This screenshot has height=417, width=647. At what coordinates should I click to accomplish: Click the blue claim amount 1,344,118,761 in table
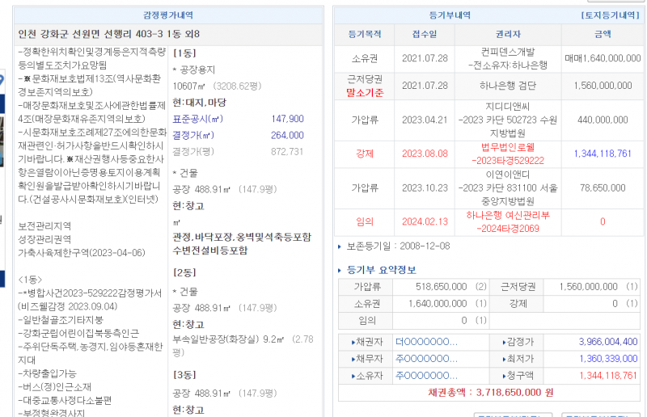(603, 154)
